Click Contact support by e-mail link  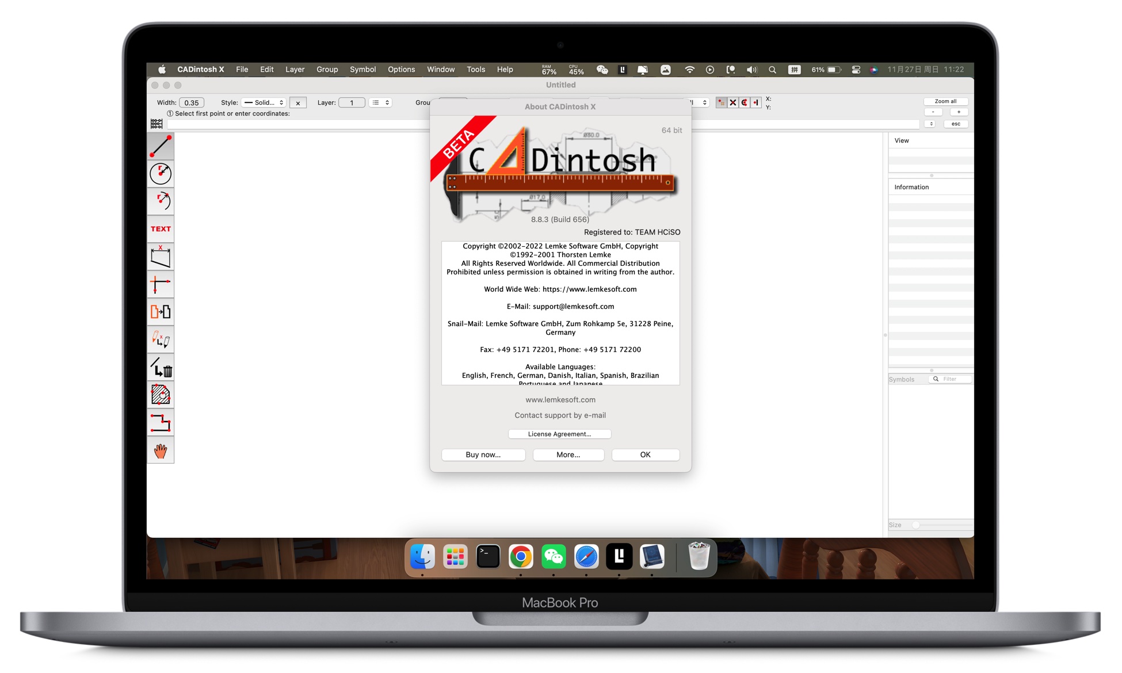click(560, 415)
